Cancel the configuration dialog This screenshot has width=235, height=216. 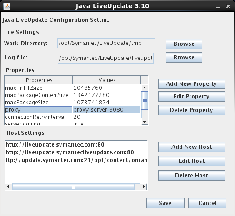[207, 203]
